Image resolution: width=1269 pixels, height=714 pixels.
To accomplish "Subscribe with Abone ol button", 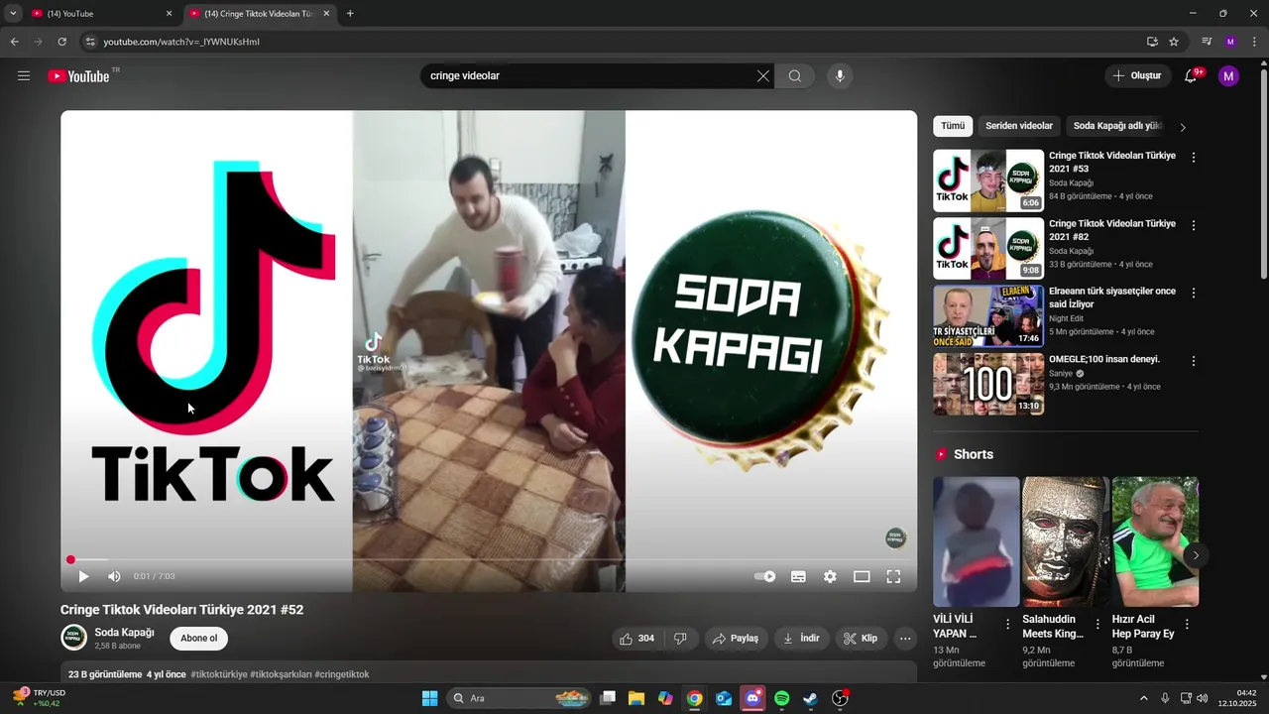I will [198, 639].
